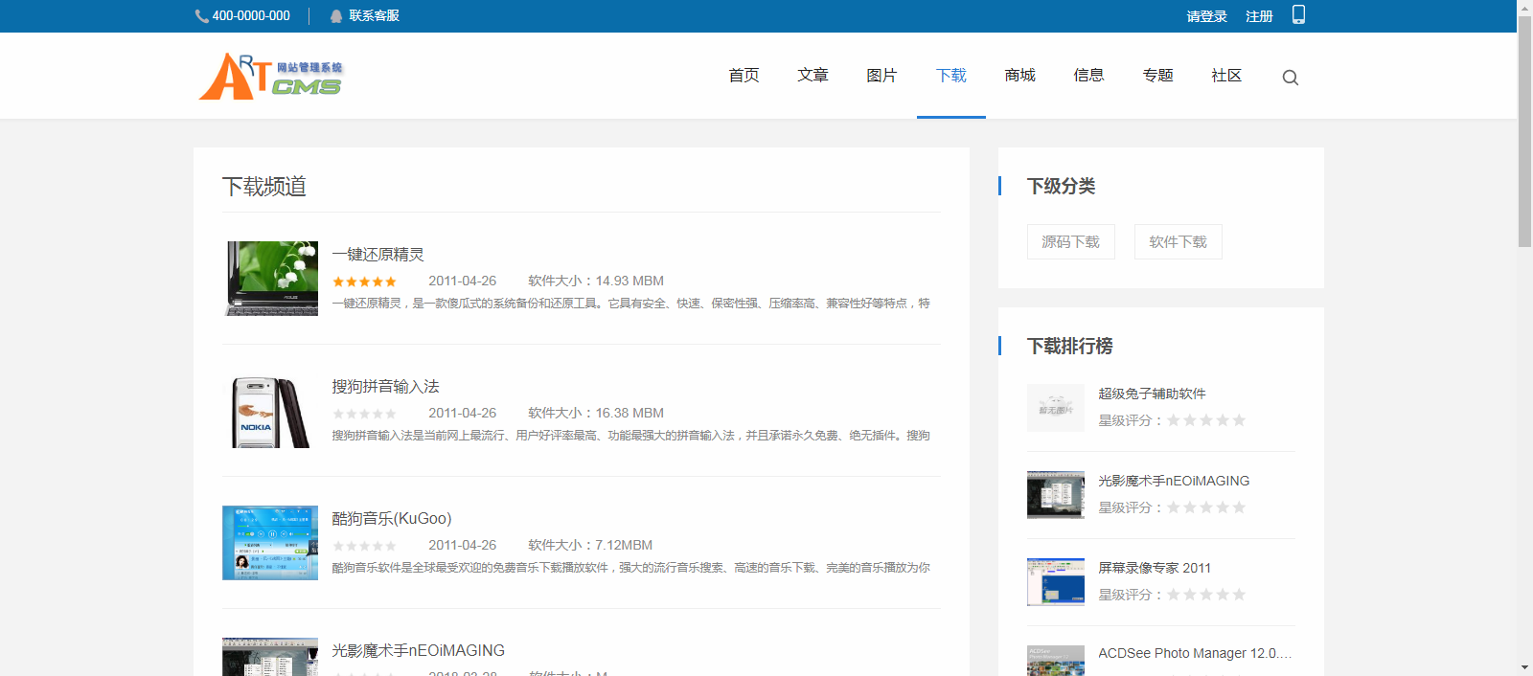Open the 专题 navigation item

click(x=1158, y=76)
